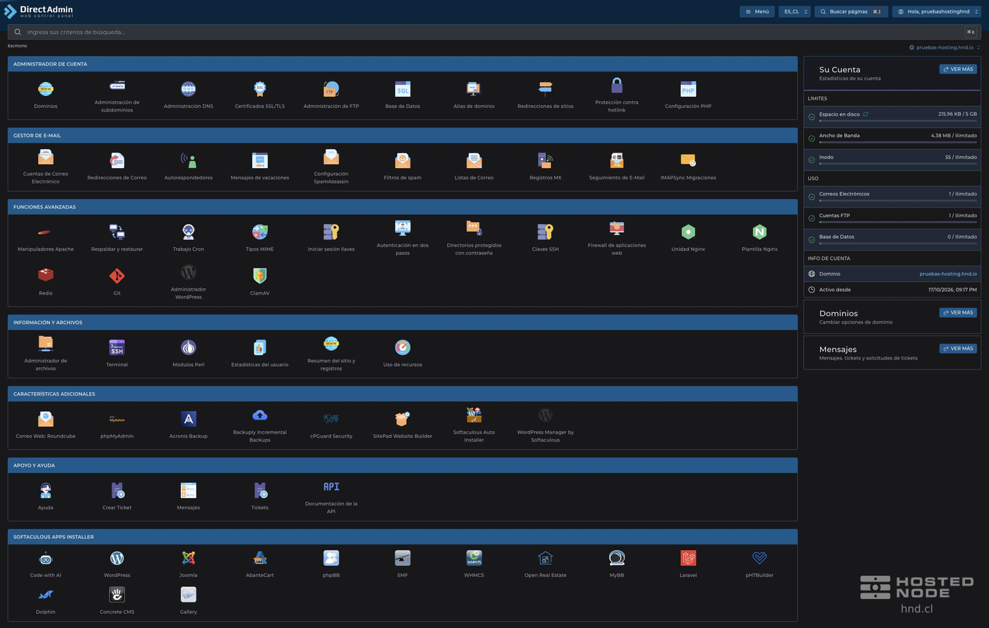Viewport: 989px width, 628px height.
Task: Click Buscar páginas button
Action: (851, 11)
